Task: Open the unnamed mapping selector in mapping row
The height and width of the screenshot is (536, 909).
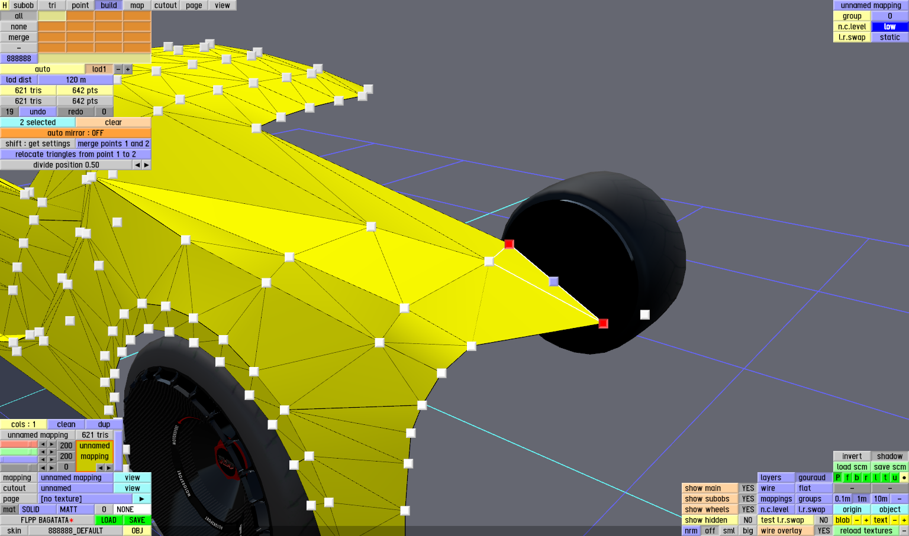Action: (76, 477)
